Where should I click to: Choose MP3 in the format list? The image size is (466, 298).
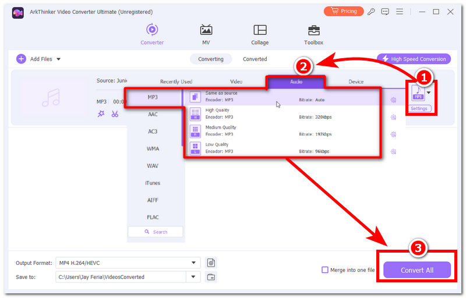pyautogui.click(x=153, y=97)
